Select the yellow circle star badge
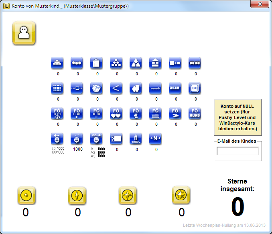Screen dimensions: 272x234 coord(27,195)
